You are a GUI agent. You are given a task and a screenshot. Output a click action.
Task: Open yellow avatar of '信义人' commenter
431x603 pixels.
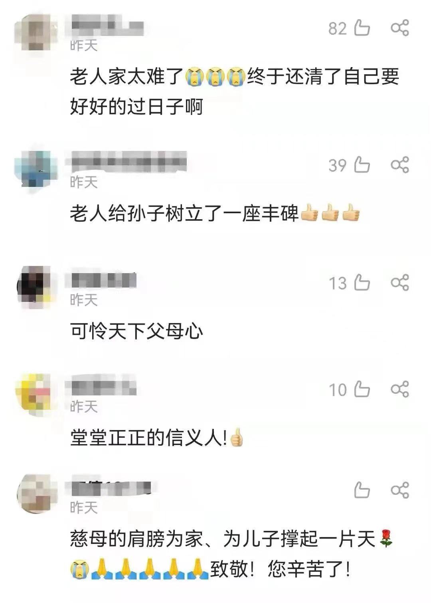(x=36, y=395)
